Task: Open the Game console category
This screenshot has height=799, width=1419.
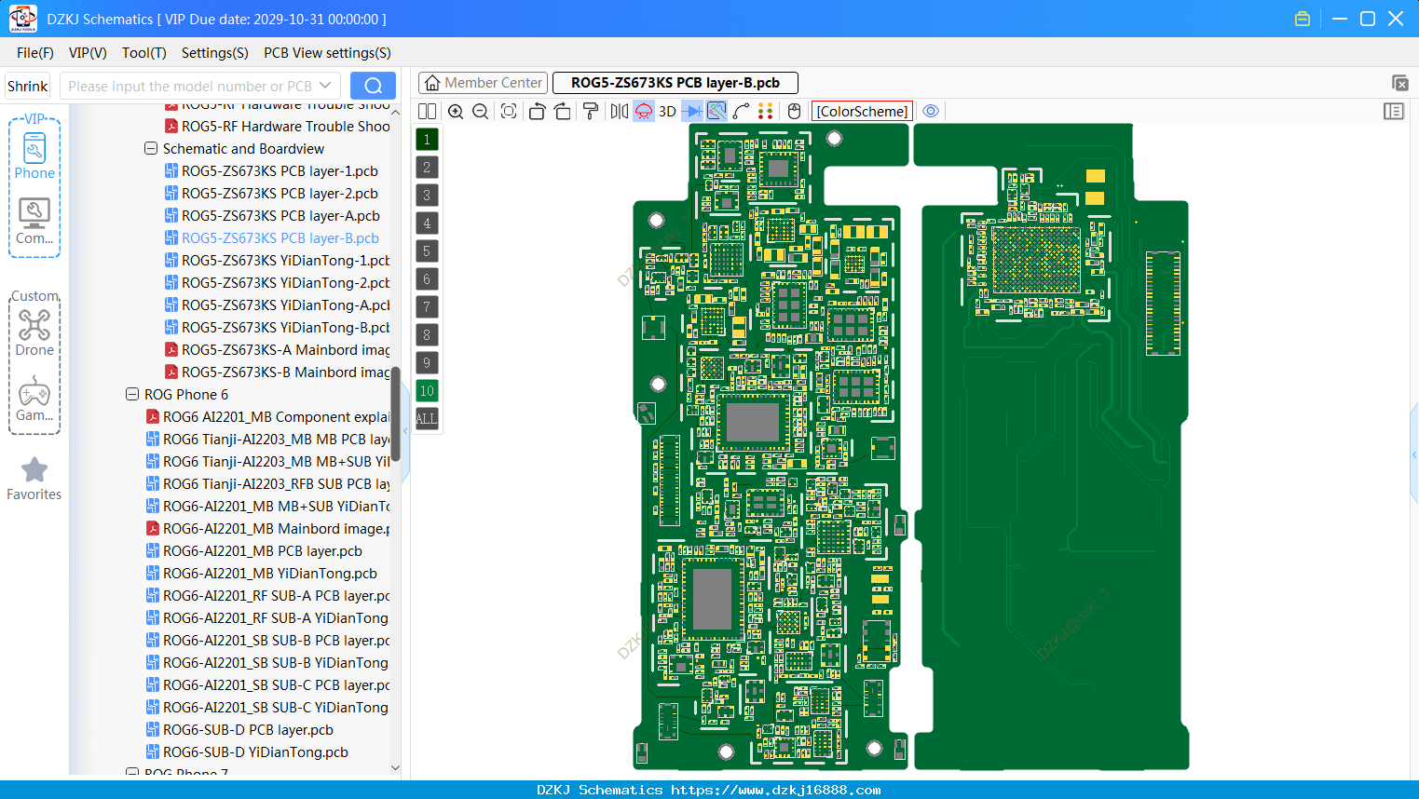Action: click(34, 399)
